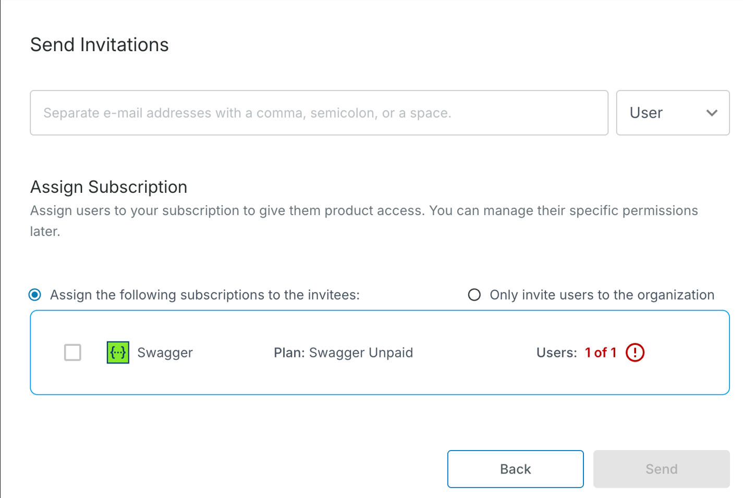Image resolution: width=743 pixels, height=498 pixels.
Task: Click the Swagger product name label
Action: coord(165,353)
